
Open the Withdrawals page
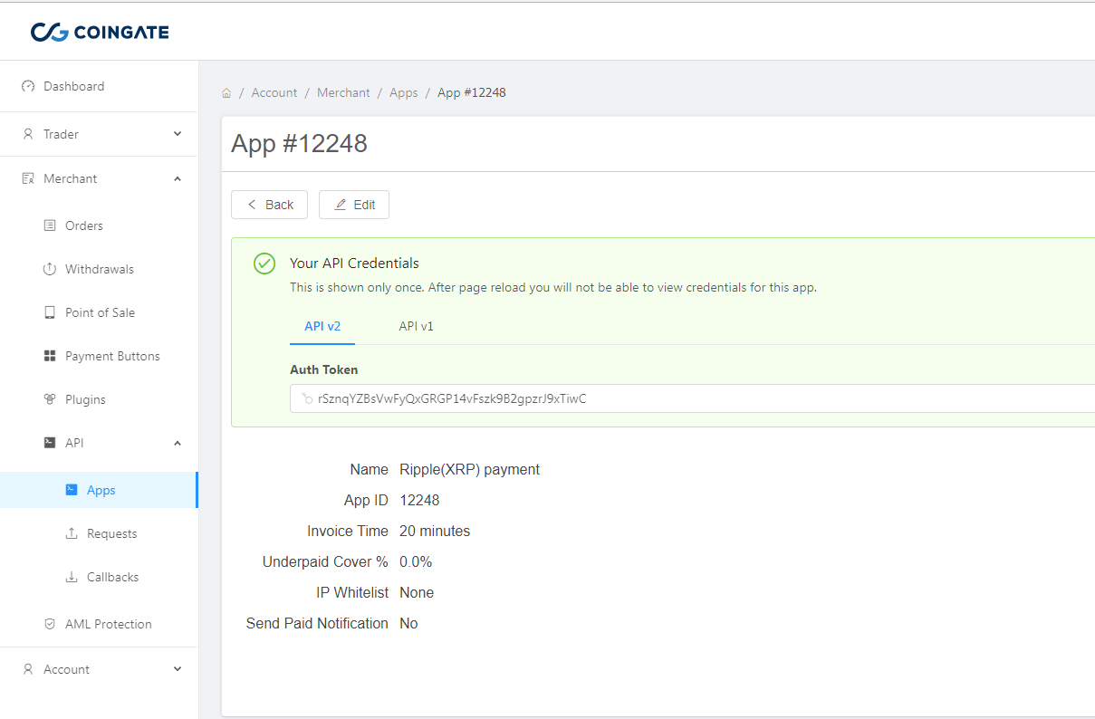point(99,269)
